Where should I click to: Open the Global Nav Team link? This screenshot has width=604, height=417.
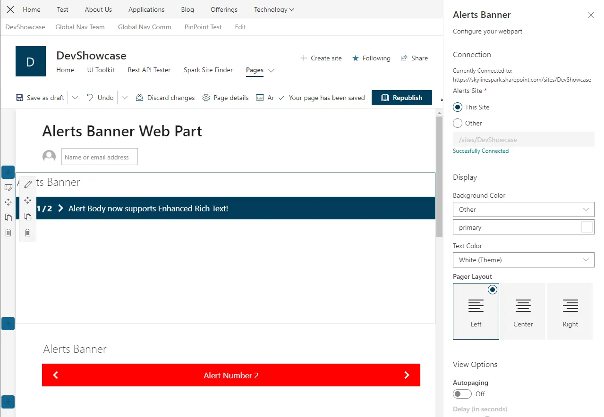[80, 27]
